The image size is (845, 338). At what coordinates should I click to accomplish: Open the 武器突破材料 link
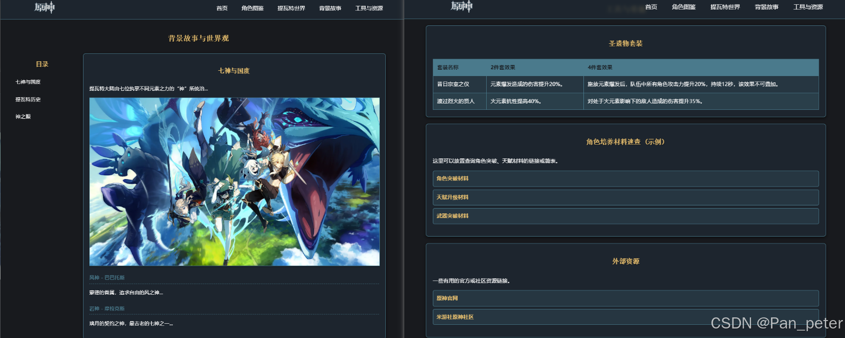point(626,216)
